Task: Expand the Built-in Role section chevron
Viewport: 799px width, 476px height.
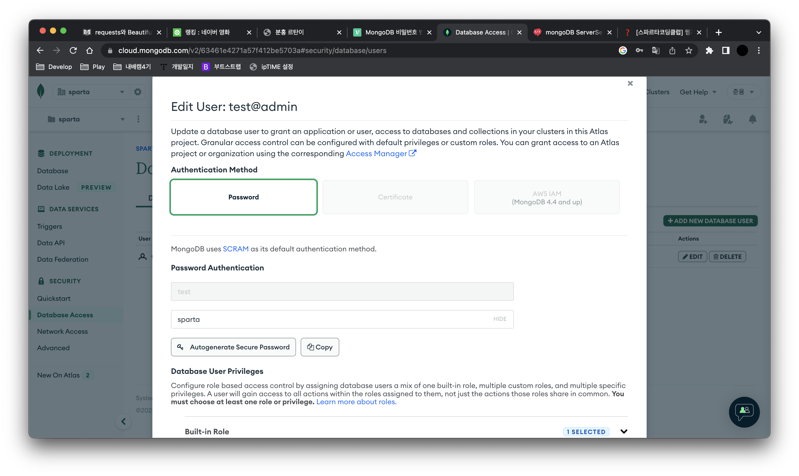Action: tap(623, 431)
